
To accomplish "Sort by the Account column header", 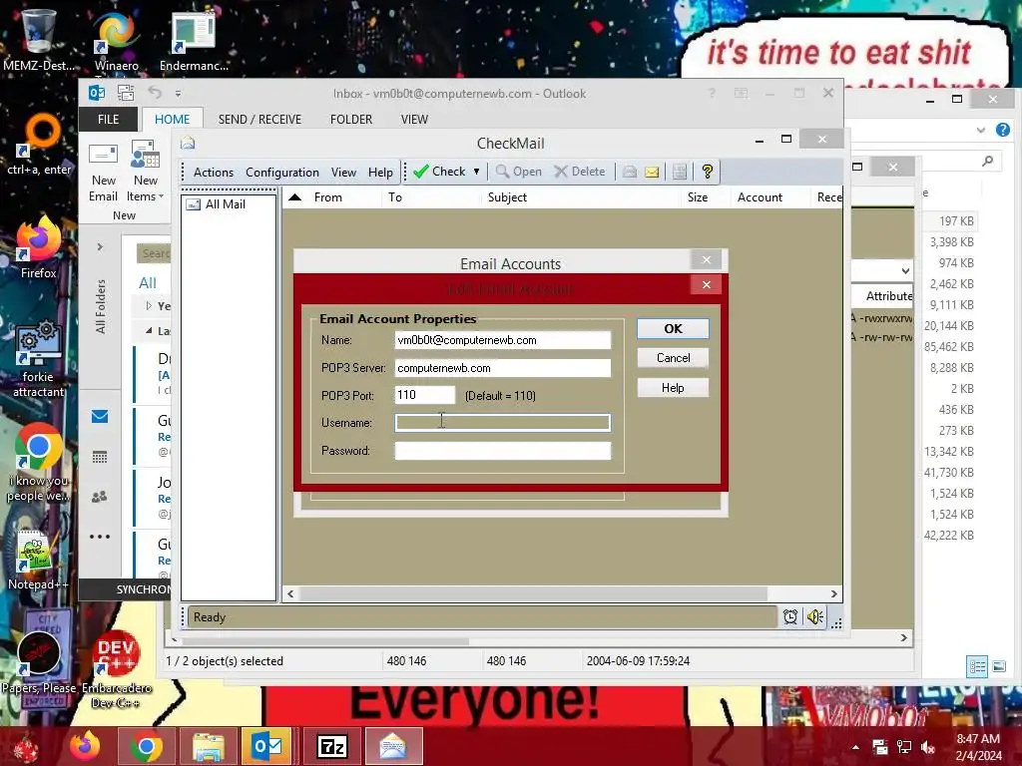I will click(x=760, y=196).
